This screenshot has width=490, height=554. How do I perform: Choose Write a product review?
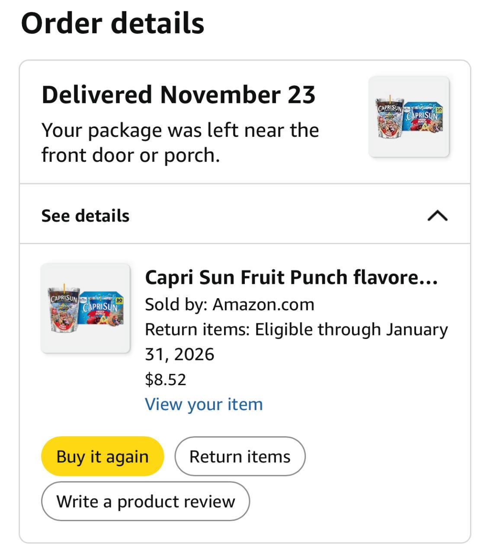click(145, 502)
